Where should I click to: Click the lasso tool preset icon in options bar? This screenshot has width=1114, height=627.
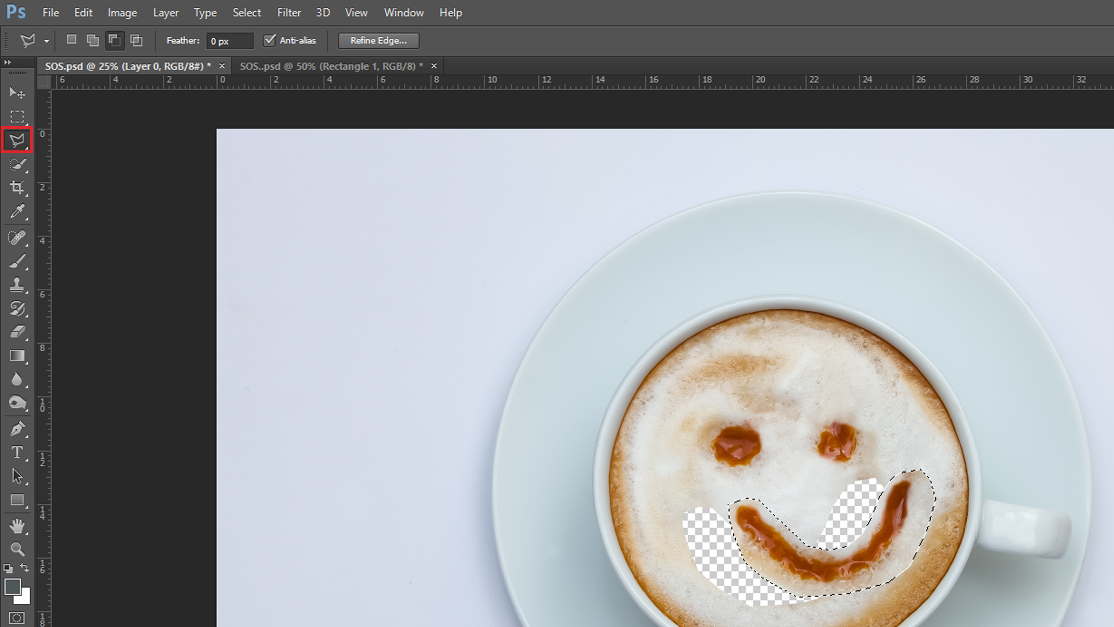pos(27,40)
